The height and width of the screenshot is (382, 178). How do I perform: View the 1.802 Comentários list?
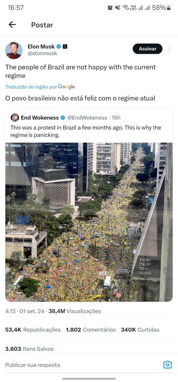pos(91,330)
